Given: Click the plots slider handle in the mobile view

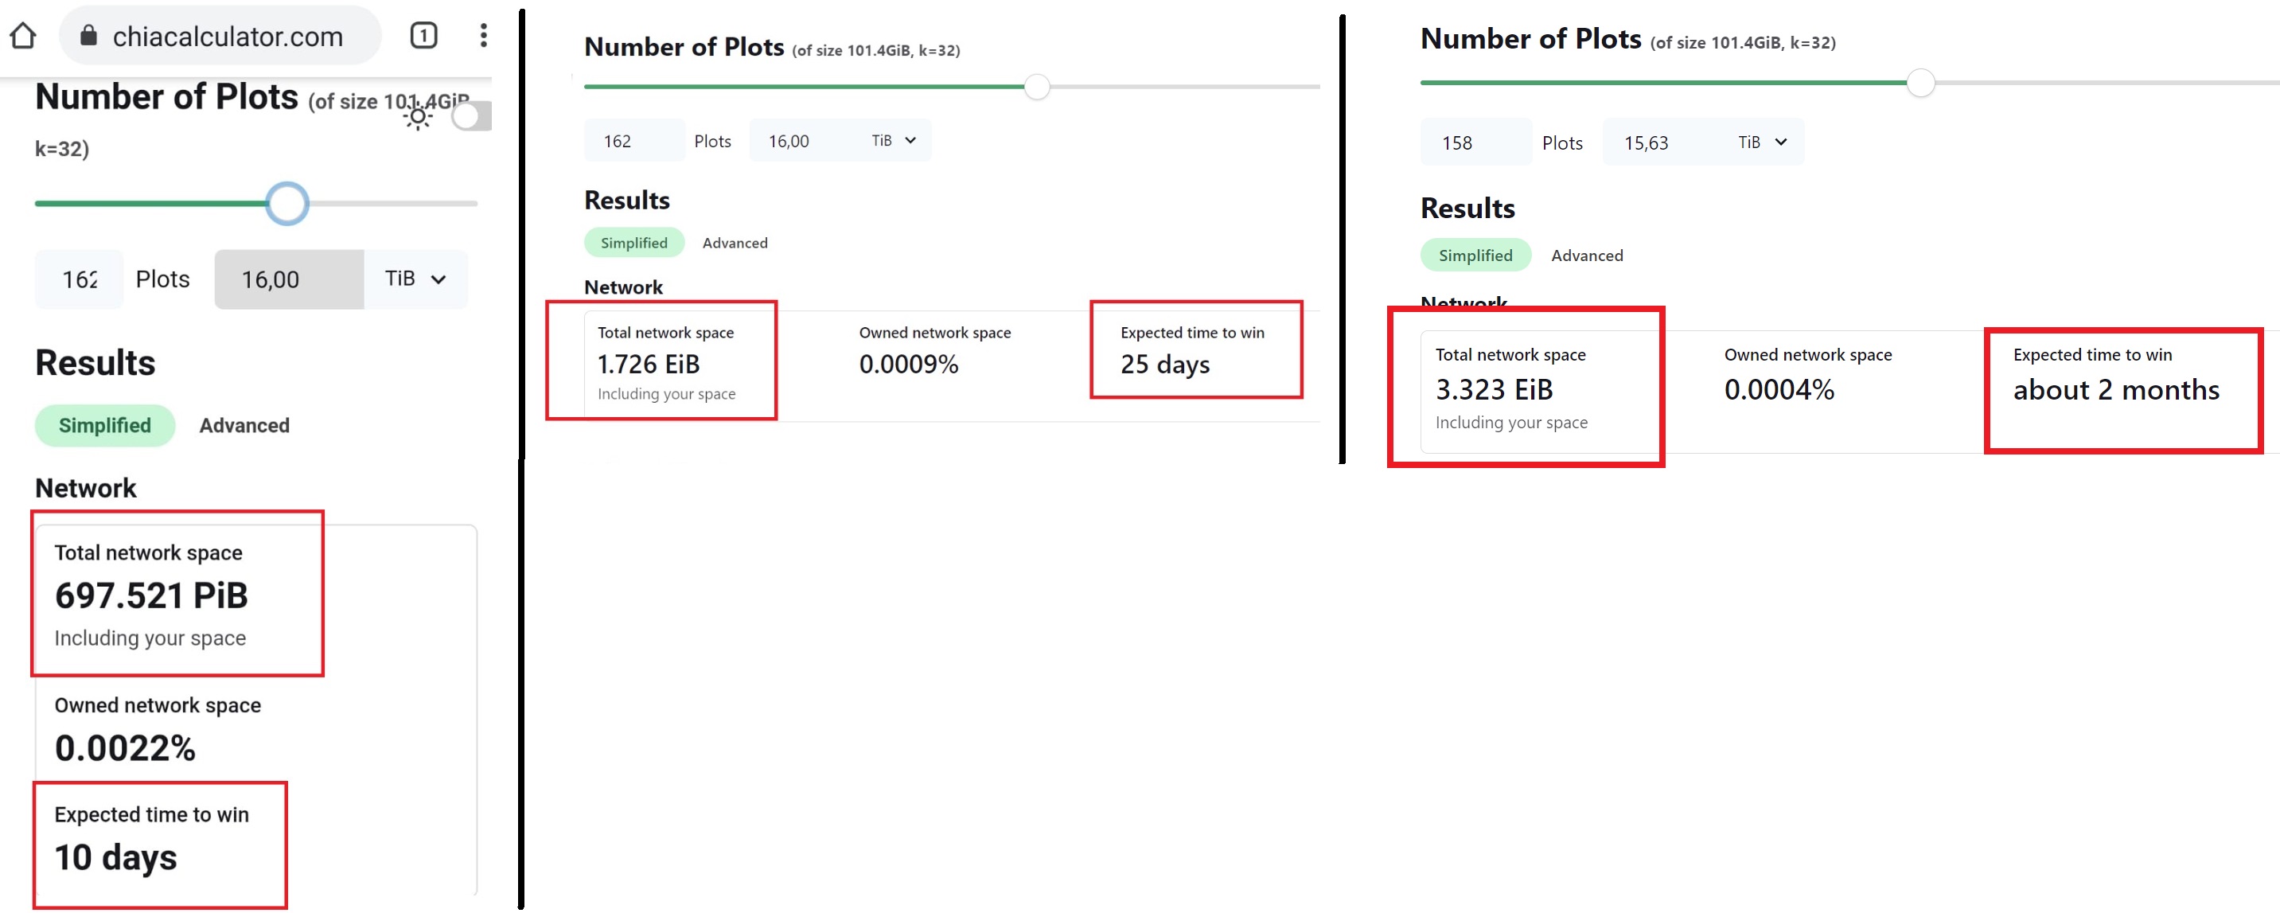Looking at the screenshot, I should click(286, 204).
